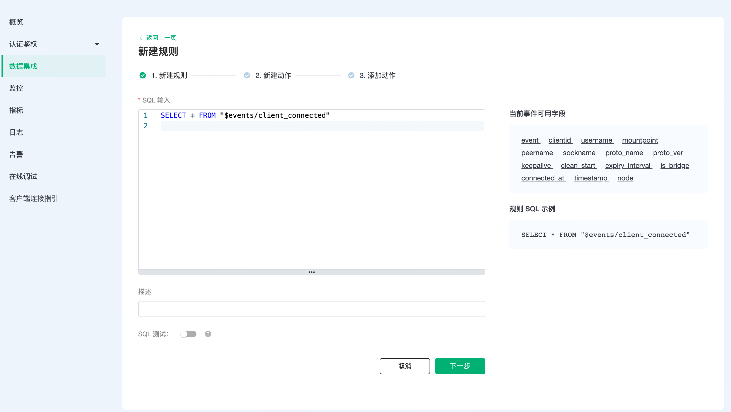Select the connected_at field link
Screen dimensions: 731x412
[x=543, y=178]
